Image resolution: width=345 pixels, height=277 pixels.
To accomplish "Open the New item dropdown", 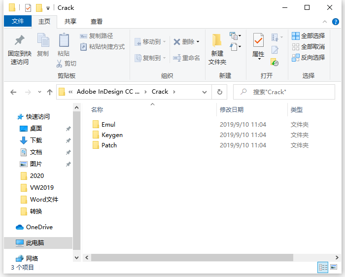I will 235,36.
